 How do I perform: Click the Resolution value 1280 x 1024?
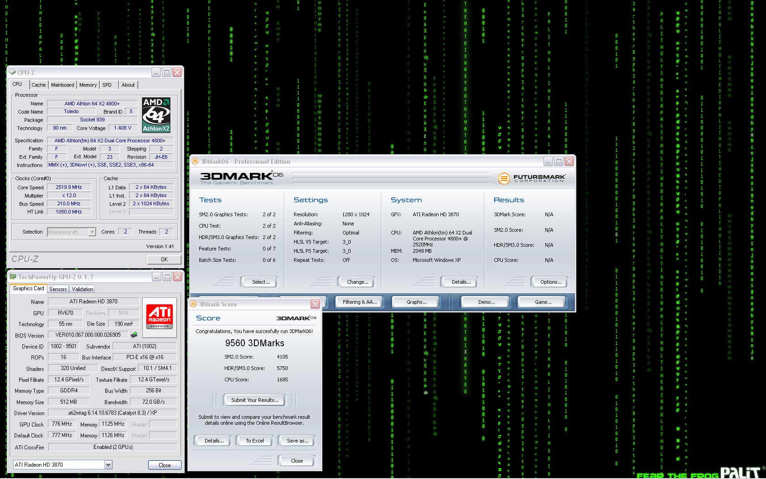tap(356, 214)
